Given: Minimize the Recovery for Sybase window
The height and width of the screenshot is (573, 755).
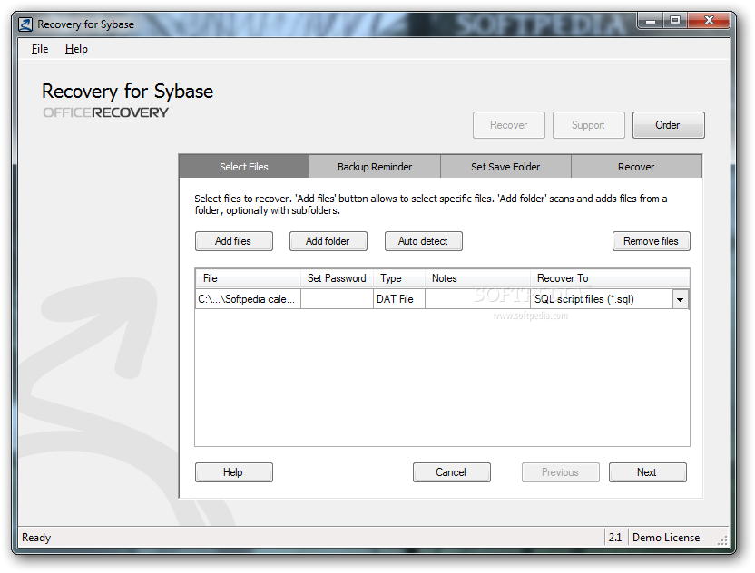Looking at the screenshot, I should pyautogui.click(x=651, y=20).
